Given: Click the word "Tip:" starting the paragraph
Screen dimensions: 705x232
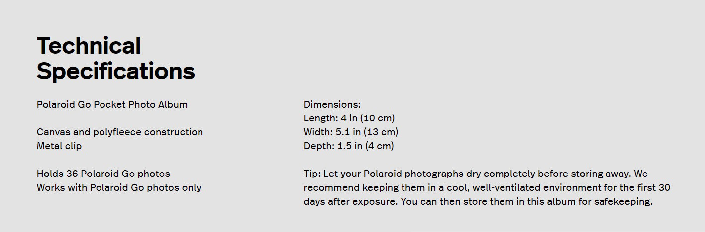Looking at the screenshot, I should tap(312, 174).
